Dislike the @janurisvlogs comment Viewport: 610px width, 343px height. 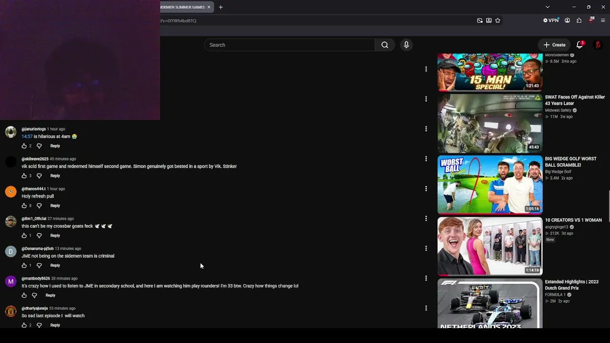tap(39, 146)
